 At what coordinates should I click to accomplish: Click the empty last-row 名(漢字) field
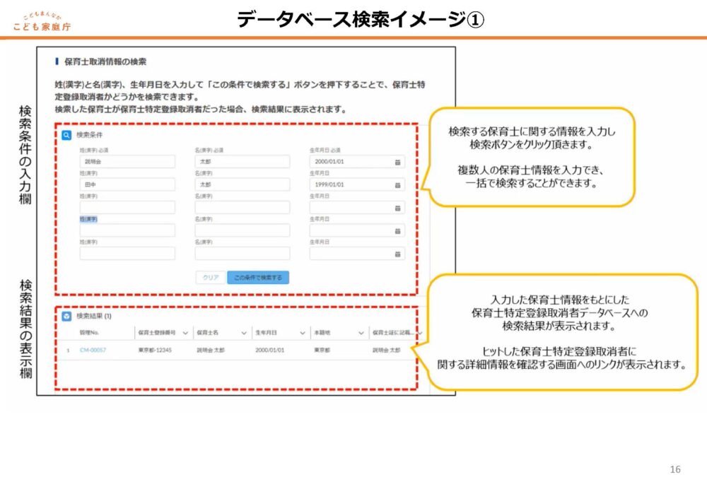point(243,254)
